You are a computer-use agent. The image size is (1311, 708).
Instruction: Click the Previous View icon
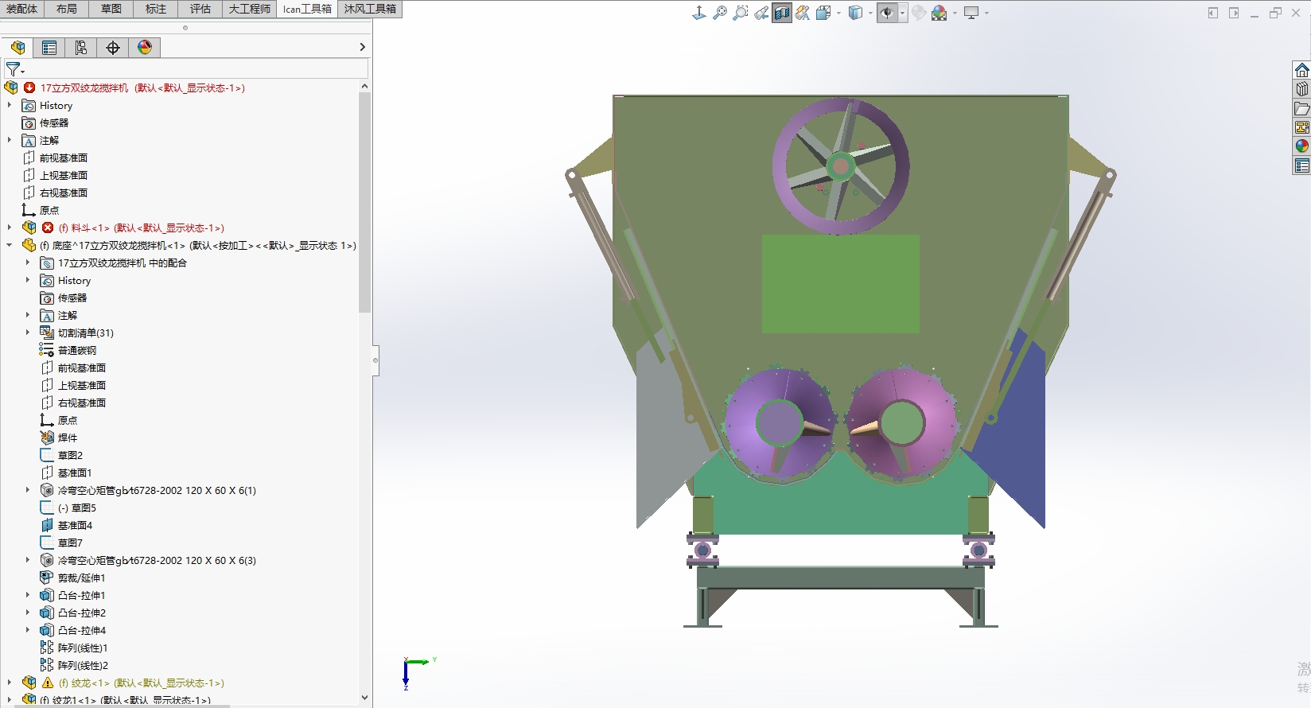pos(761,13)
